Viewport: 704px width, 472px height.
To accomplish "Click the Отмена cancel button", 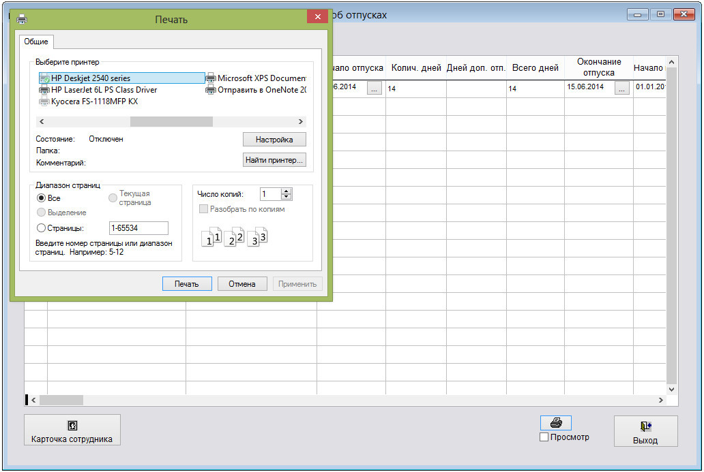I will click(x=242, y=284).
